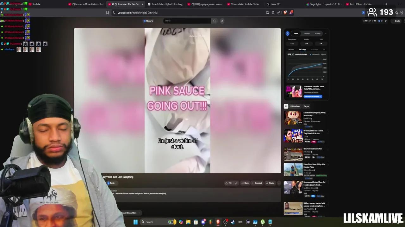Expand the Remix dropdown arrow
The width and height of the screenshot is (405, 227).
click(x=117, y=183)
